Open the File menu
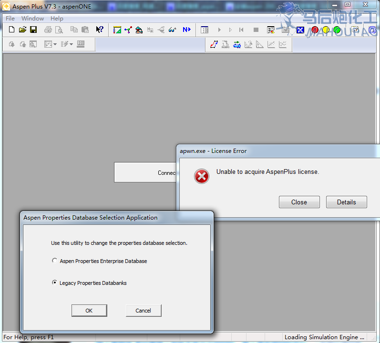The height and width of the screenshot is (343, 380). [x=10, y=19]
